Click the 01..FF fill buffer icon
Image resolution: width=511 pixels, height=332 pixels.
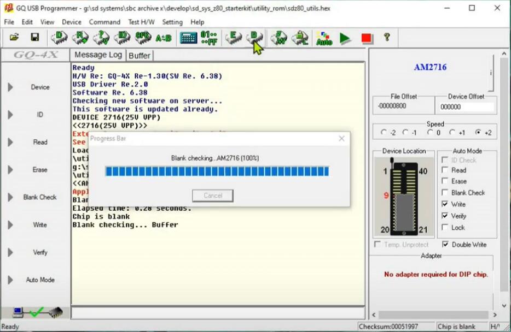coord(209,38)
